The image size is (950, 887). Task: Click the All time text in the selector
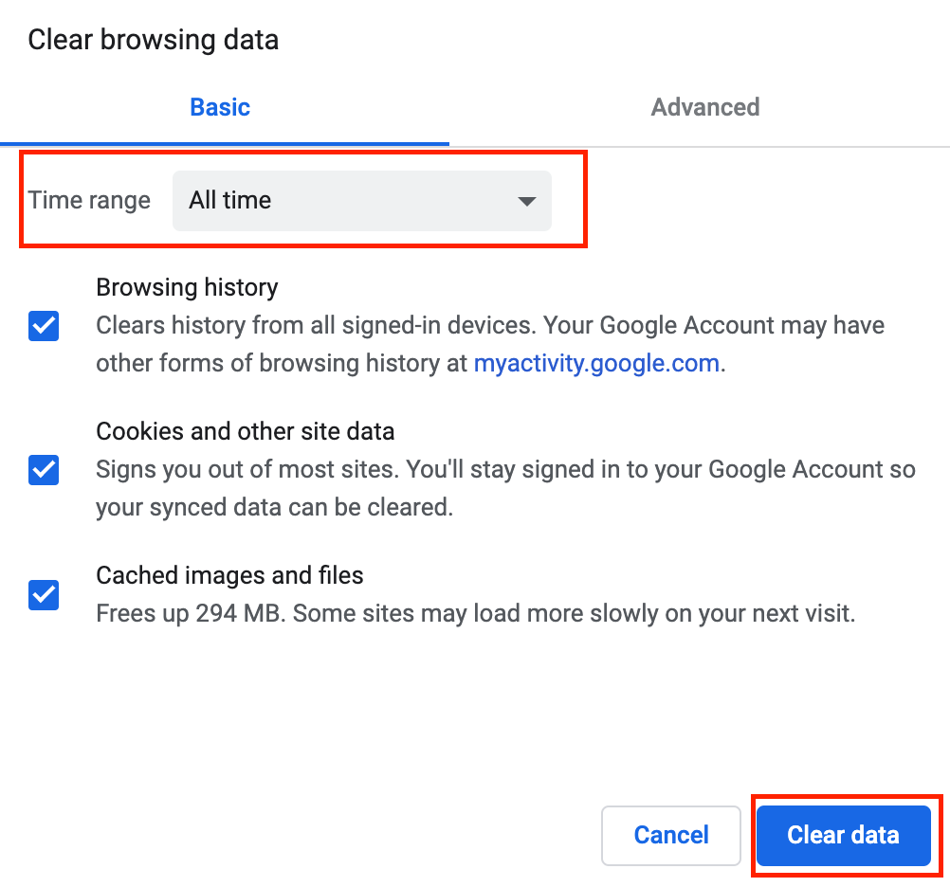click(230, 201)
